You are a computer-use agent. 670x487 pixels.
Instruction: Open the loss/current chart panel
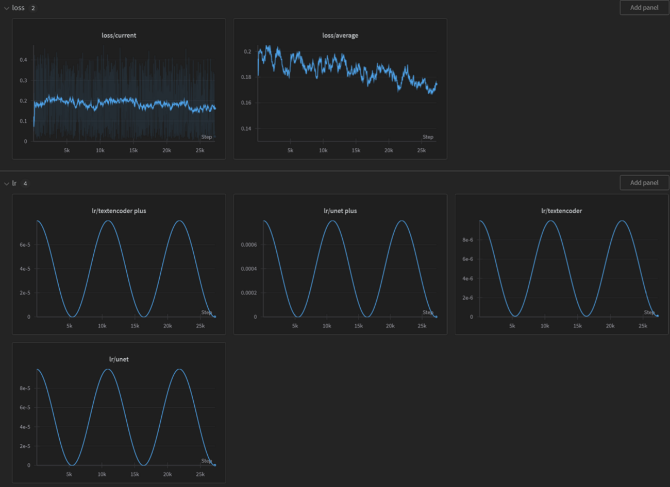coord(119,89)
